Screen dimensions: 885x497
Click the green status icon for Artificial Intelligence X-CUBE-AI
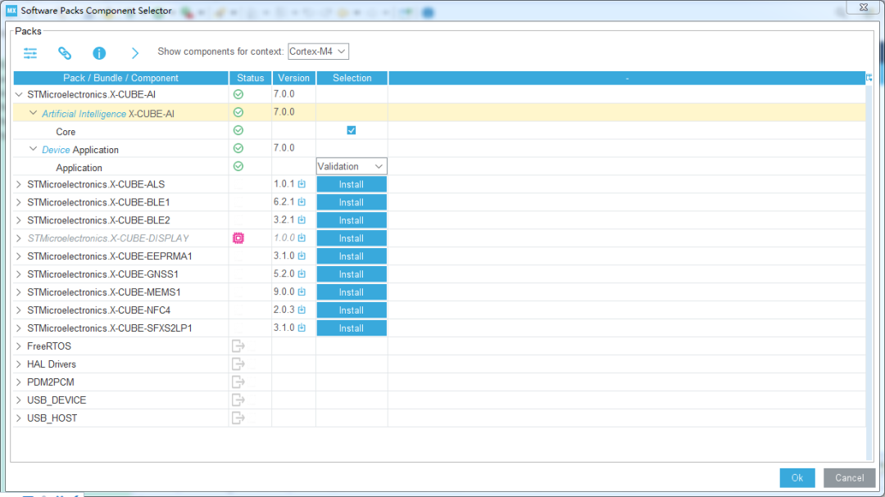[x=238, y=112]
